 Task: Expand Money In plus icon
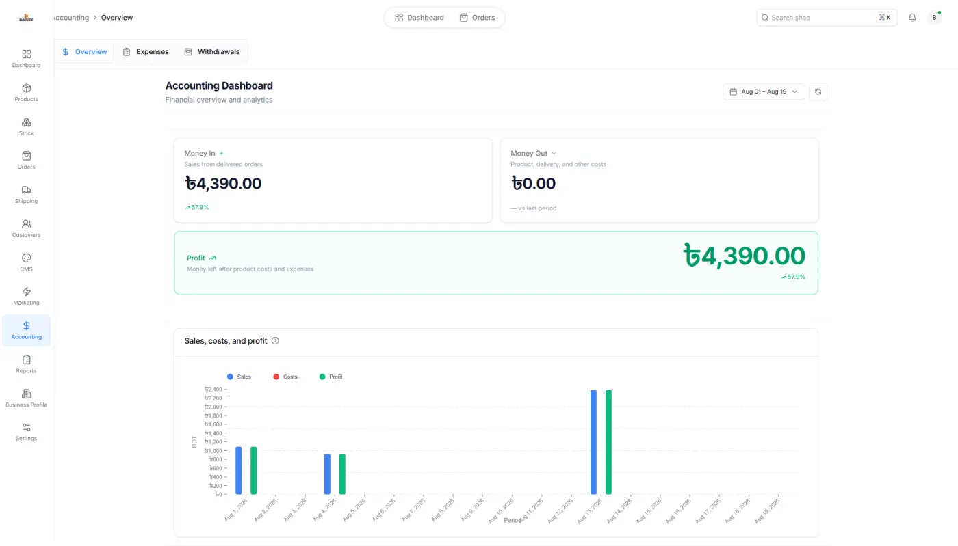tap(222, 154)
